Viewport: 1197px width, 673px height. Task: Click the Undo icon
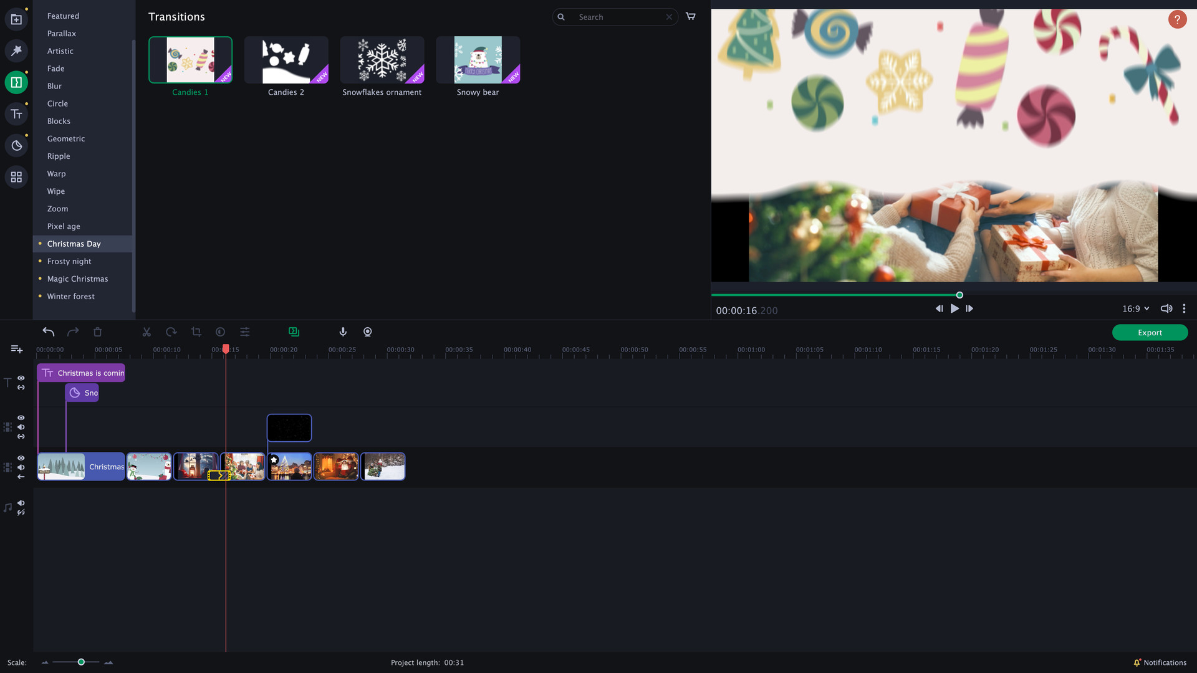pos(48,332)
